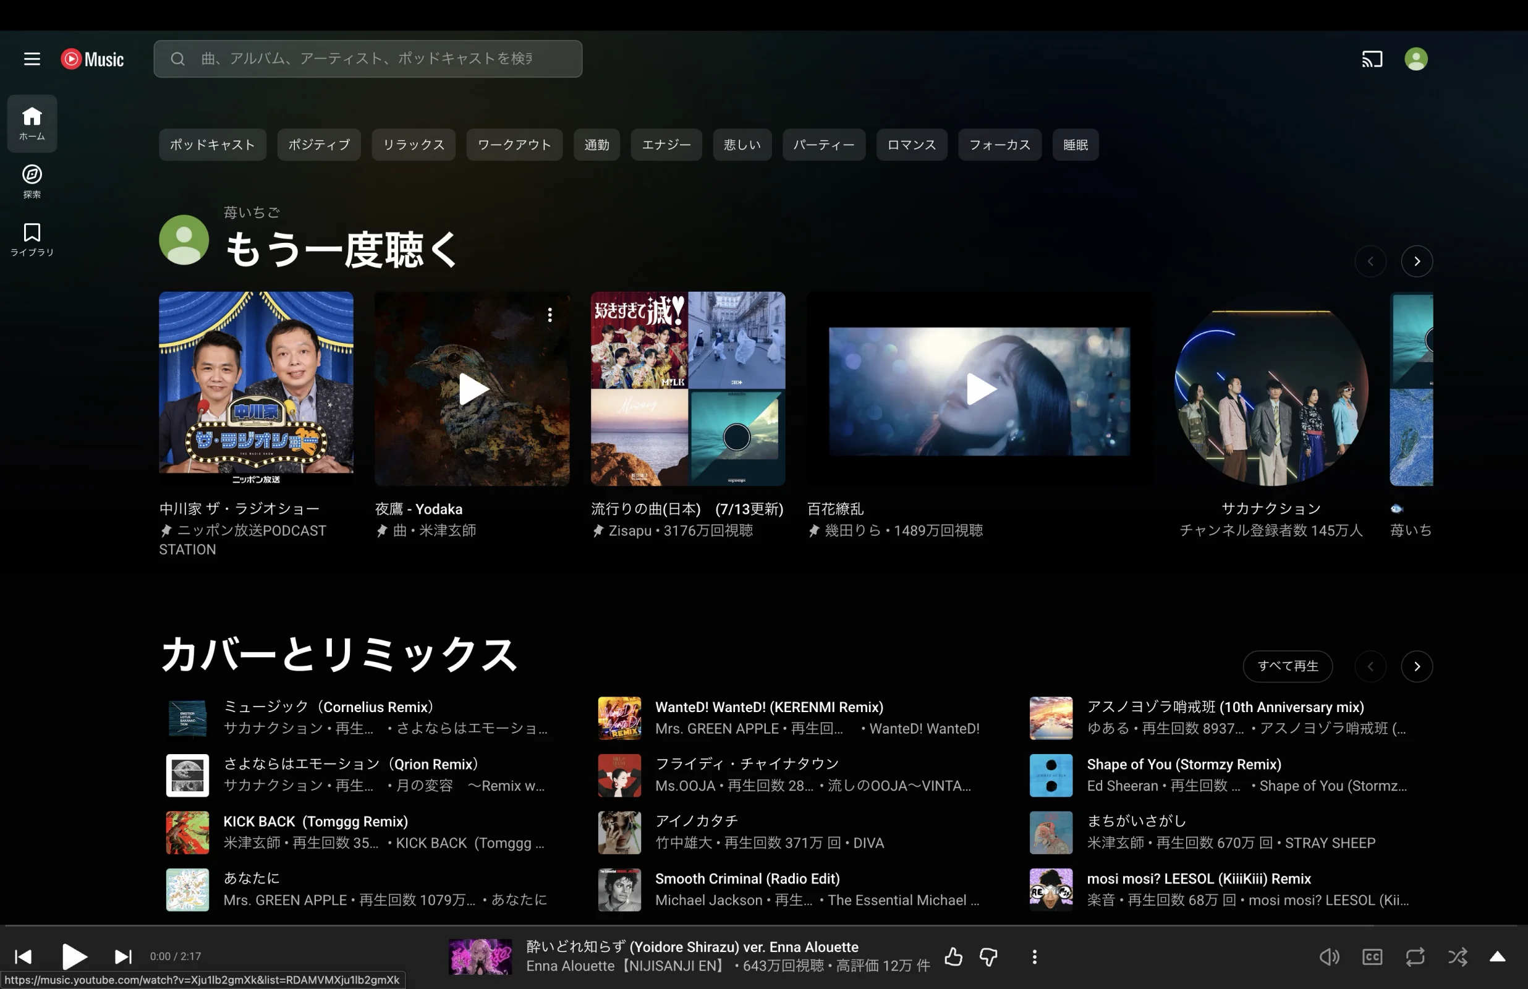The width and height of the screenshot is (1528, 989).
Task: Open the current song thumbnail in player bar
Action: point(480,957)
